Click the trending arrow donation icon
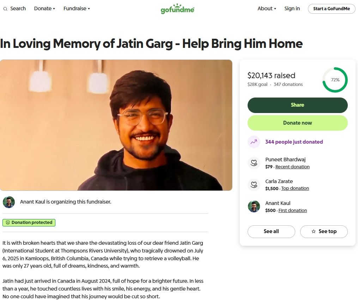 click(x=254, y=142)
